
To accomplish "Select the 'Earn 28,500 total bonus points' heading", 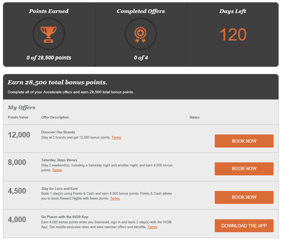I will point(57,82).
